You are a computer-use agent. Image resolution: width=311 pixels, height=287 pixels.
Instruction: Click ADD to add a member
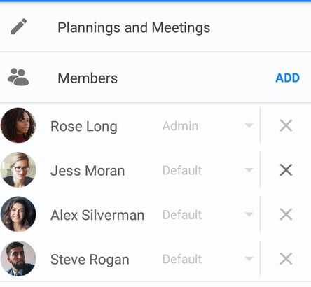coord(287,78)
